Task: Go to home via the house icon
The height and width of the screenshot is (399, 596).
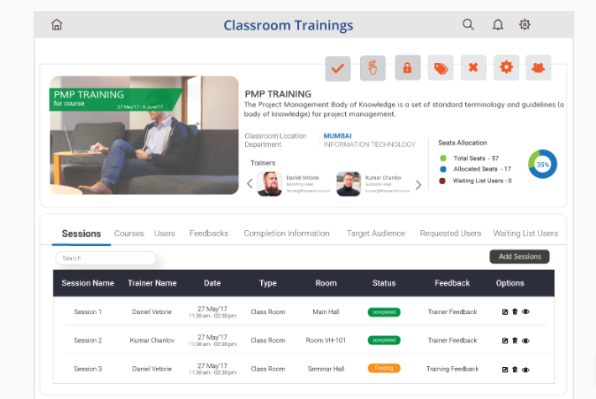Action: pyautogui.click(x=56, y=24)
